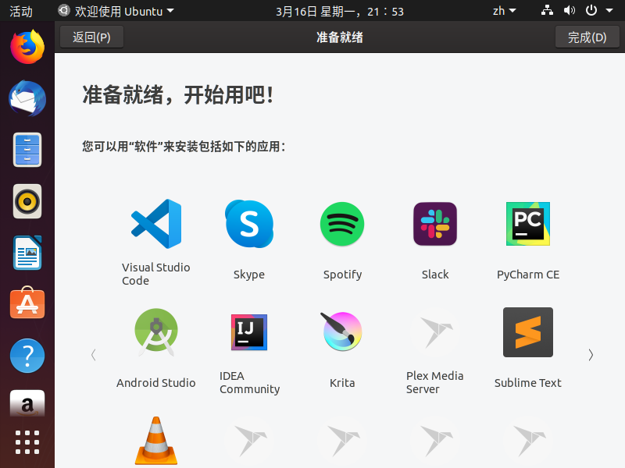
Task: Select the Android Studio icon
Action: pos(156,332)
